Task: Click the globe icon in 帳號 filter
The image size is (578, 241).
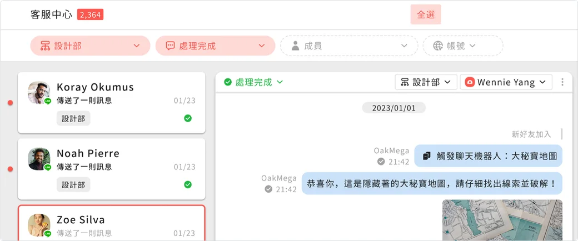Action: [x=438, y=46]
